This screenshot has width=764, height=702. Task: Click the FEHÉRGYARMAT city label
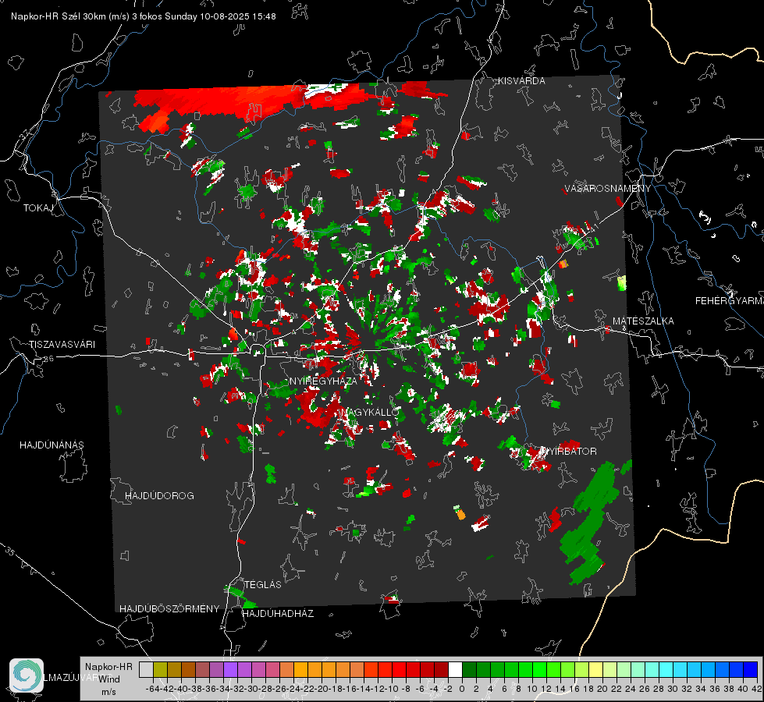tap(729, 301)
